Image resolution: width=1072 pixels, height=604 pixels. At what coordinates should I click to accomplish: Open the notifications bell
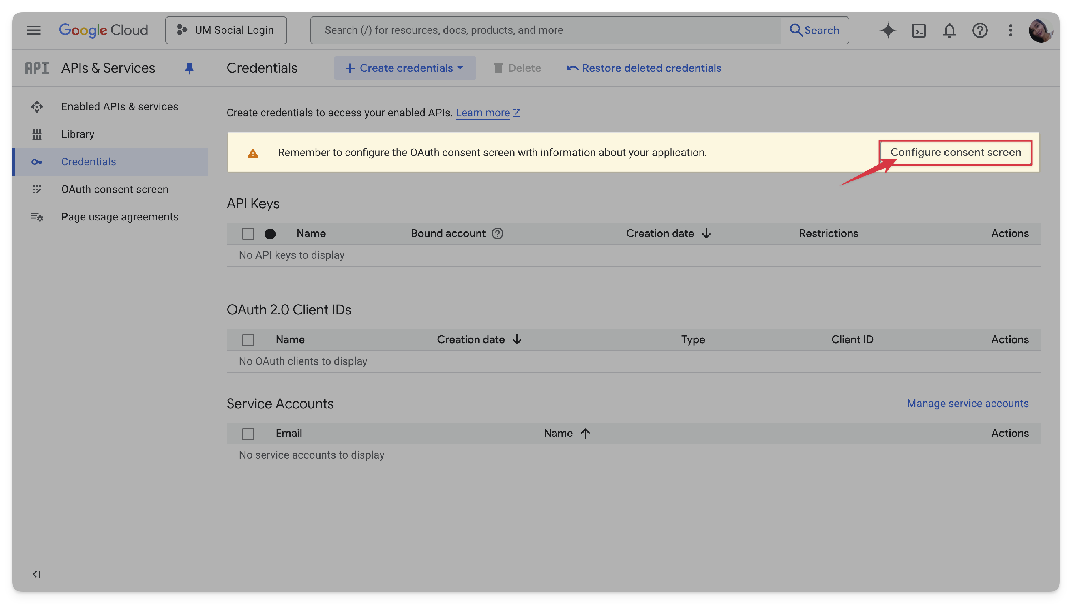[949, 30]
